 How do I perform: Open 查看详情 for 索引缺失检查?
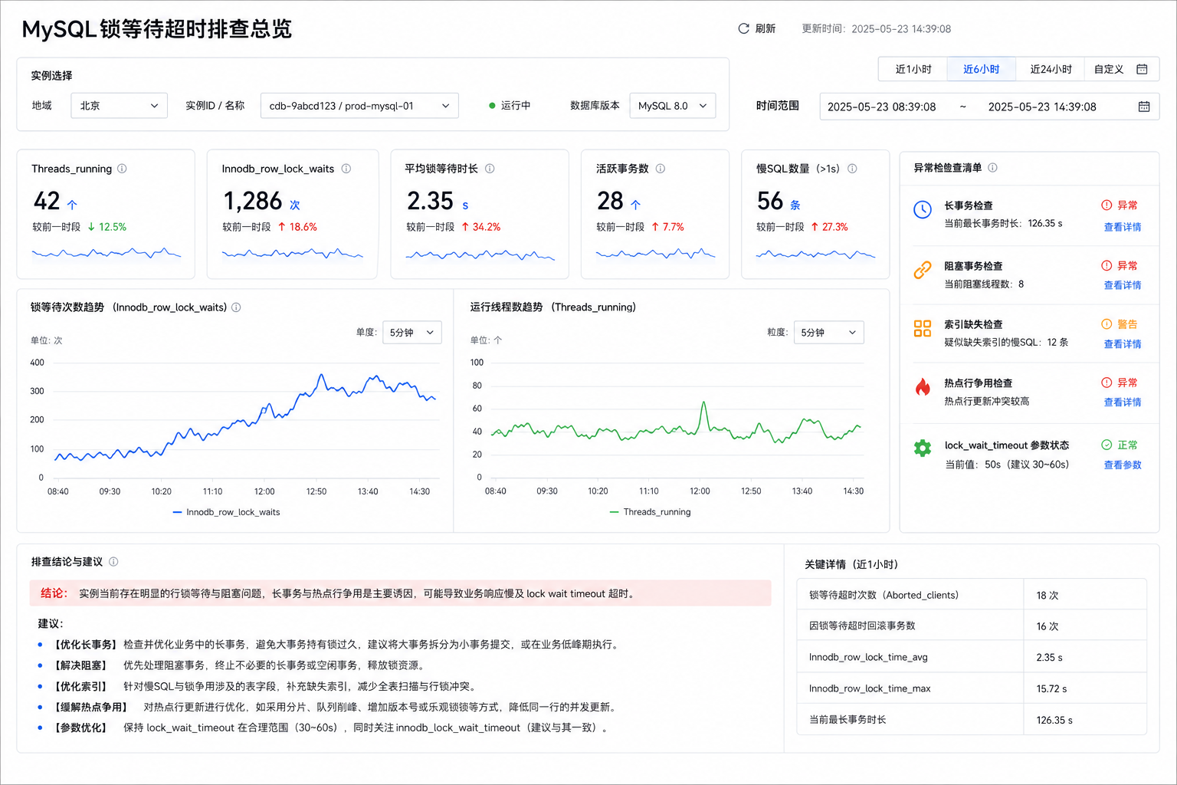tap(1123, 344)
